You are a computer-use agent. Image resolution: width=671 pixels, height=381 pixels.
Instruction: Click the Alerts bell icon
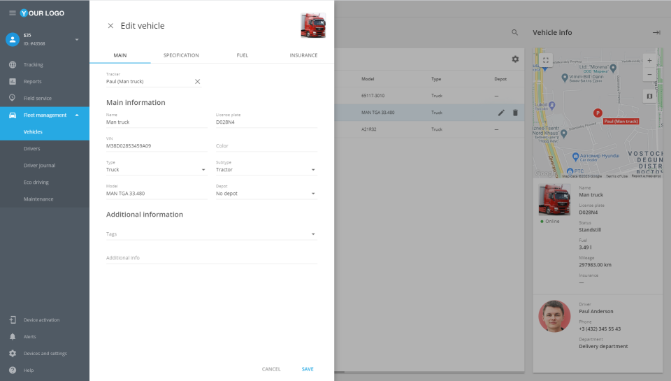pyautogui.click(x=13, y=336)
